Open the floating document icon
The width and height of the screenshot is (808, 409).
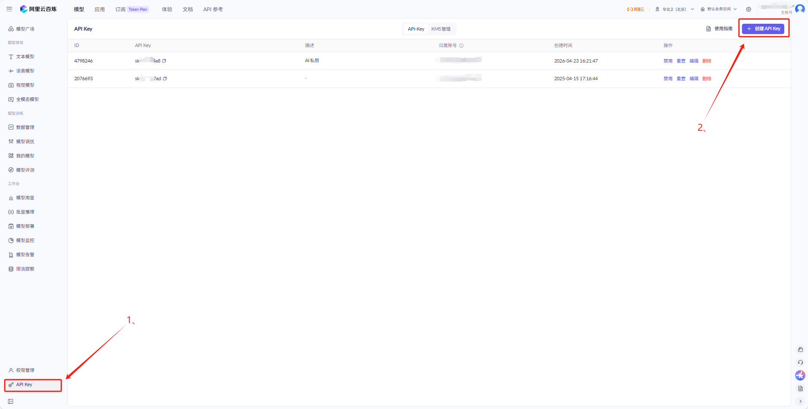point(800,388)
